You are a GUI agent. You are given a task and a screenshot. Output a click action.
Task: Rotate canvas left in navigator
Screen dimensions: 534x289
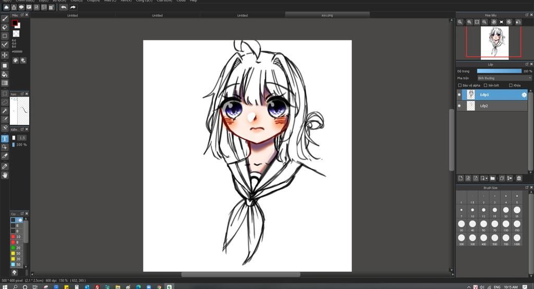click(493, 22)
